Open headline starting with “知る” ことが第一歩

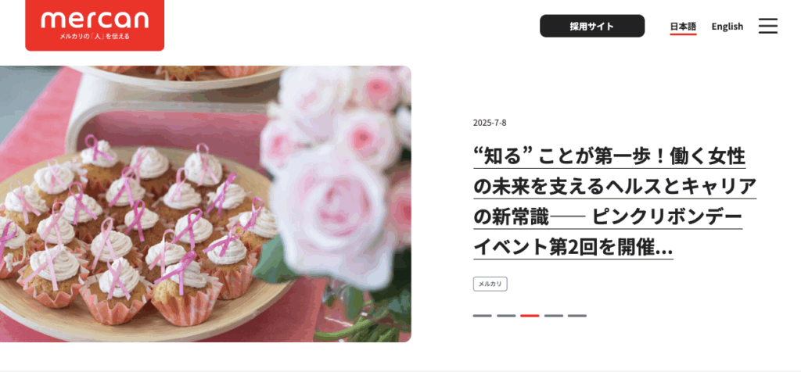(609, 156)
